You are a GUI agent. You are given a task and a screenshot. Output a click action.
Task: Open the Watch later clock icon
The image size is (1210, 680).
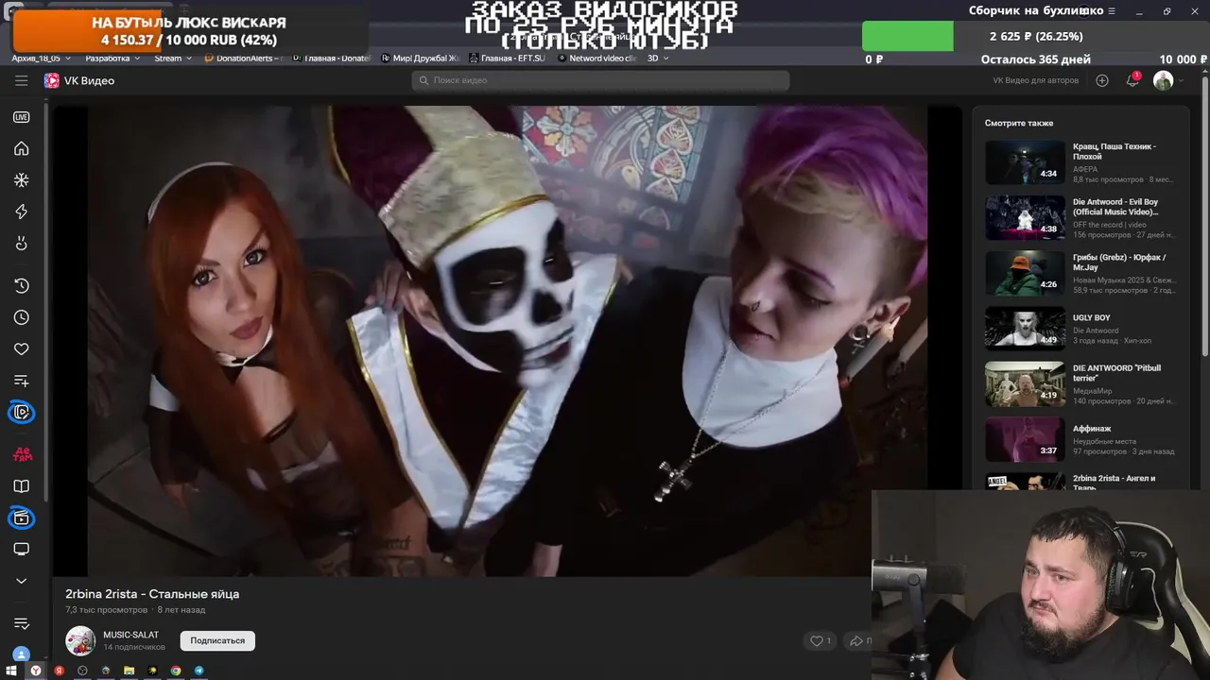coord(21,317)
